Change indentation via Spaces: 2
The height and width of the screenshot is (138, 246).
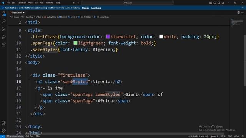coord(214,136)
